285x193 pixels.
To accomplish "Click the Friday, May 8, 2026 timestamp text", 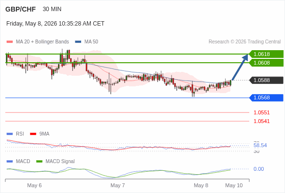I will [x=55, y=24].
